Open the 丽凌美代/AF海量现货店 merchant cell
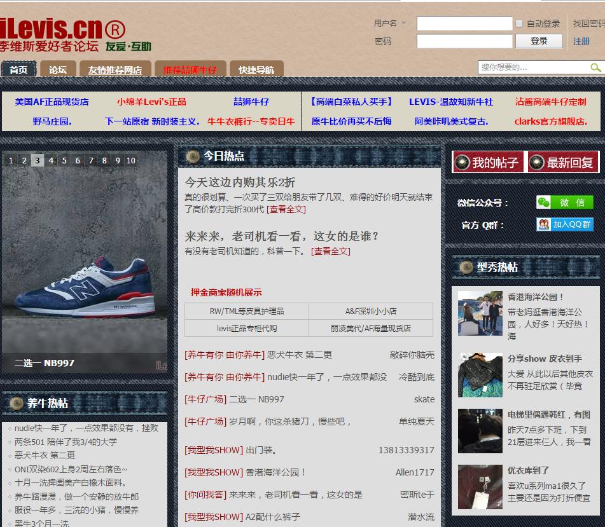The width and height of the screenshot is (605, 527). pyautogui.click(x=371, y=328)
